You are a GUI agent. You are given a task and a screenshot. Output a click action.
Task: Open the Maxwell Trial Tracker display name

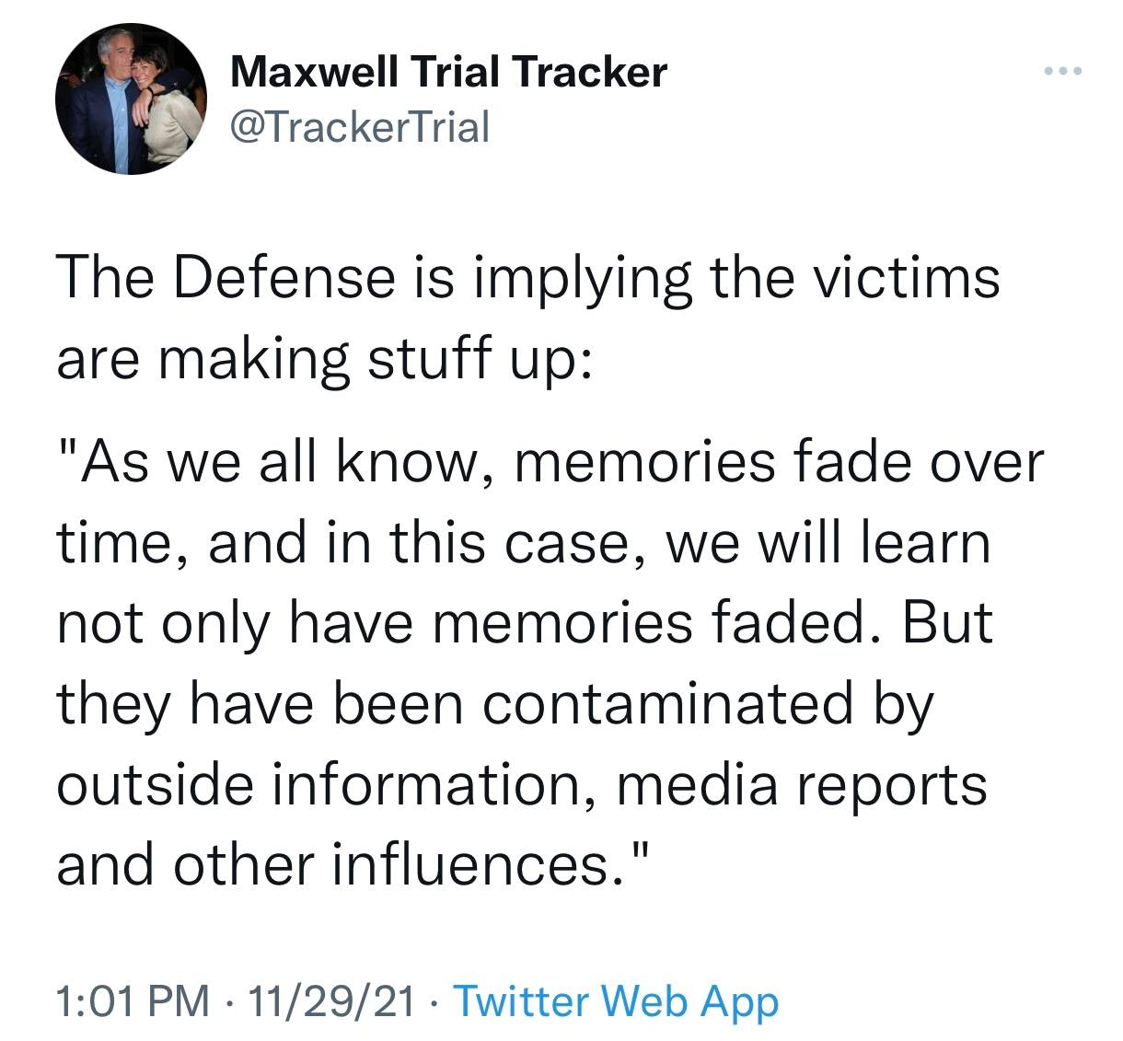coord(448,71)
